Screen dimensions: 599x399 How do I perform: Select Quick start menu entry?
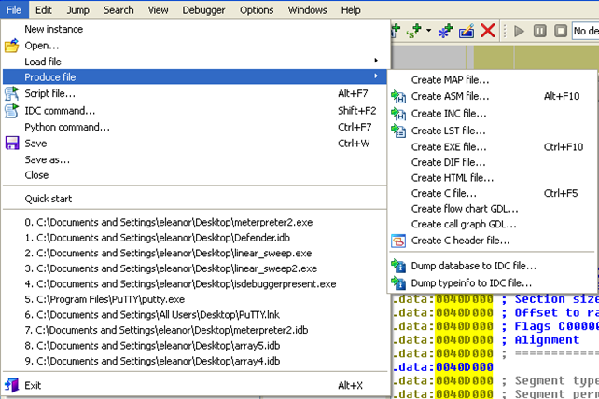[49, 199]
